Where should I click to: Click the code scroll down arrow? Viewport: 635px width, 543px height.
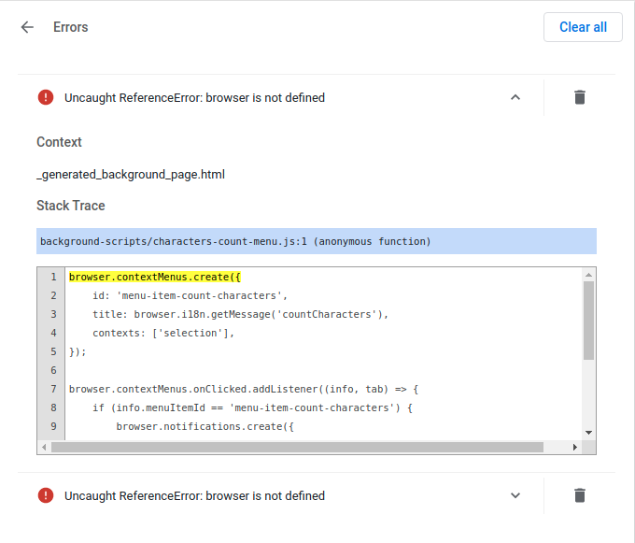pyautogui.click(x=588, y=433)
